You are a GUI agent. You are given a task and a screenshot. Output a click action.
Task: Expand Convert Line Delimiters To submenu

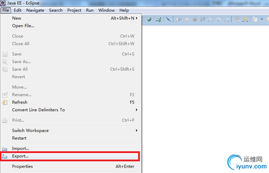pos(137,110)
